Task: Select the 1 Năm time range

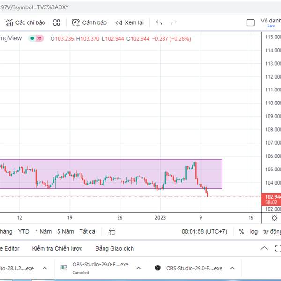Action: (x=43, y=231)
